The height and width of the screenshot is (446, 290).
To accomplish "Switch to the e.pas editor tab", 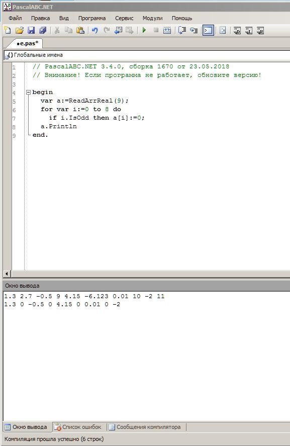I will (x=27, y=44).
